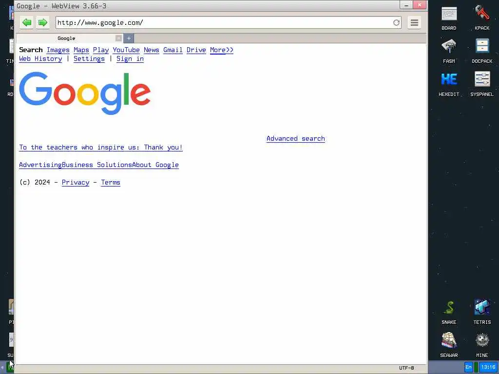
Task: Select the Google tab
Action: [x=66, y=38]
